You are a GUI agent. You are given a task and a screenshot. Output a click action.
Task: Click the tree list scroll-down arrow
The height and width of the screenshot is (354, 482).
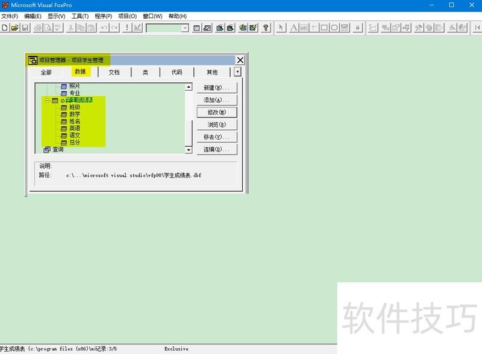189,150
